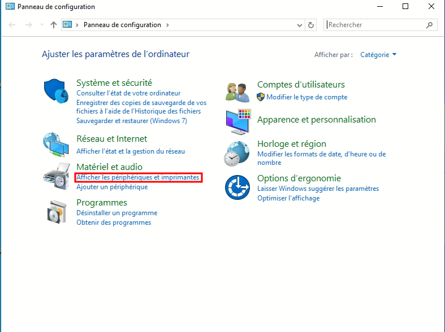Click the chevron before Panneau de configuration in the address bar
The image size is (445, 332).
click(77, 25)
